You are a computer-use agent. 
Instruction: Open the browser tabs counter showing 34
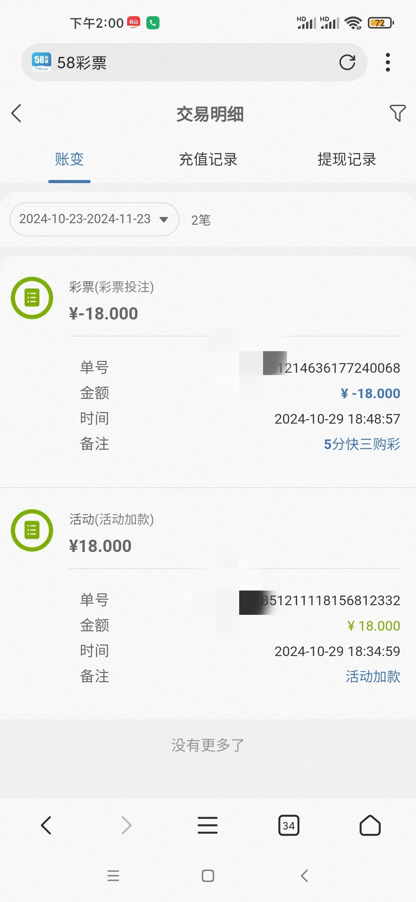coord(289,825)
